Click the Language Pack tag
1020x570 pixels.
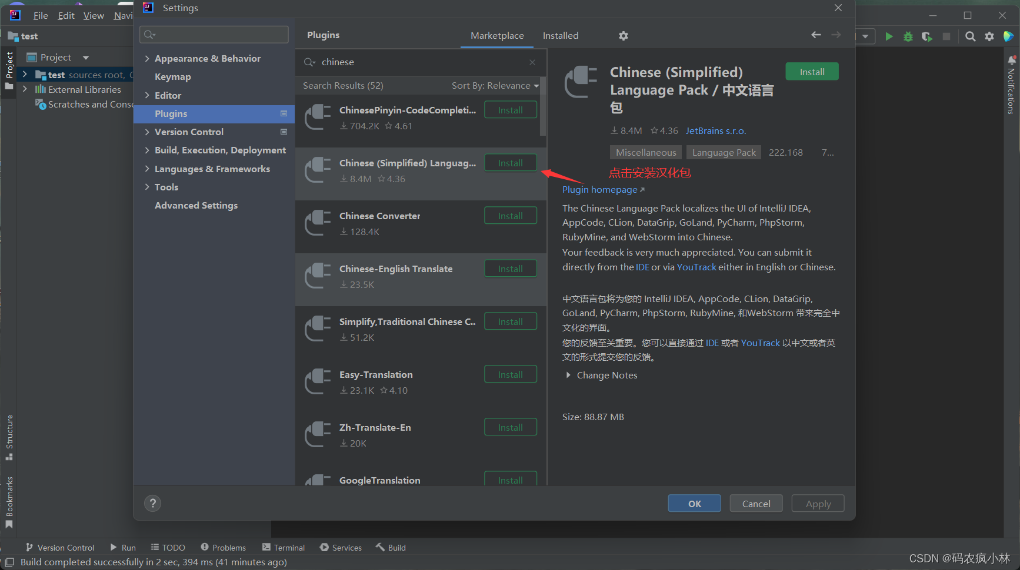(724, 153)
